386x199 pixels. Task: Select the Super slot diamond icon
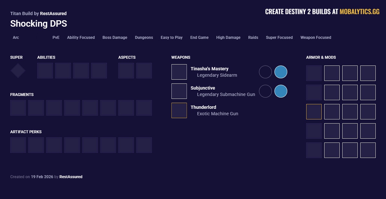(18, 70)
